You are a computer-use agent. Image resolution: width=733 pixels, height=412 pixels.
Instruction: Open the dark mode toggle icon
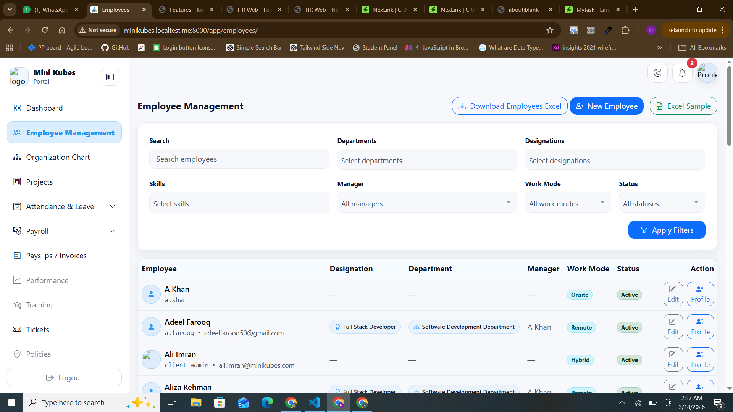657,72
